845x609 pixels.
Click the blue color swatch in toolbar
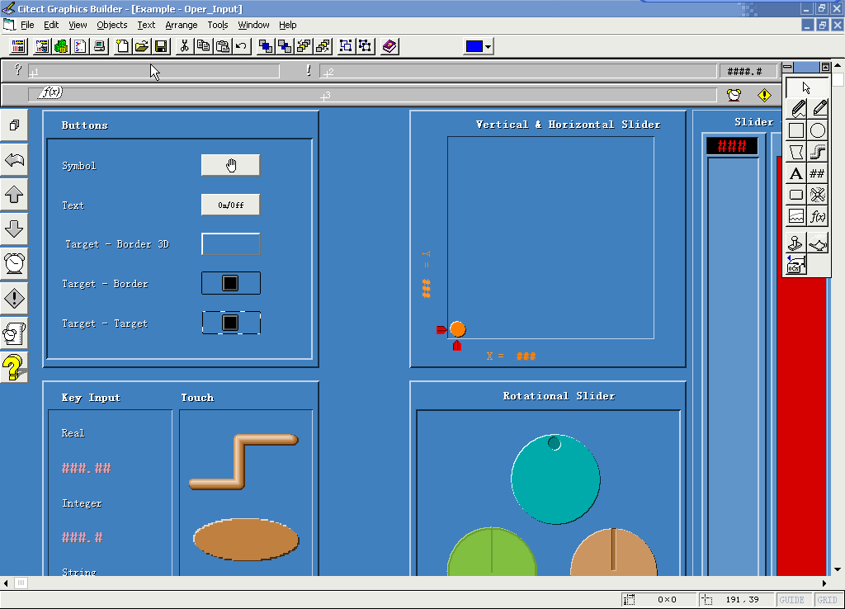[x=474, y=47]
